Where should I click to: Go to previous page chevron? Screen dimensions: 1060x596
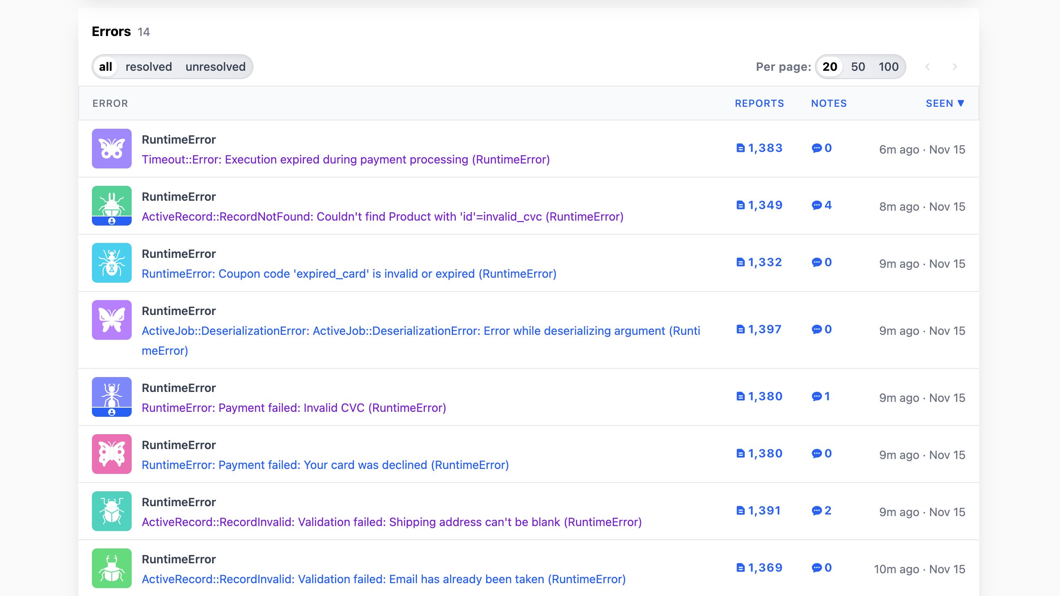click(927, 67)
